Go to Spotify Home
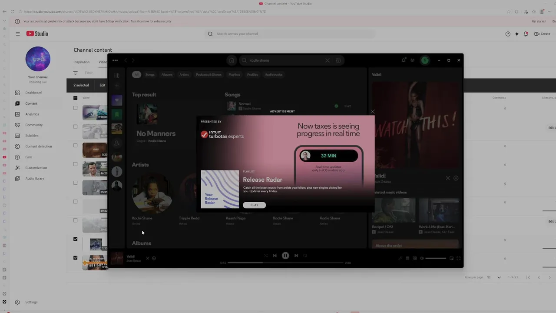 pos(232,60)
